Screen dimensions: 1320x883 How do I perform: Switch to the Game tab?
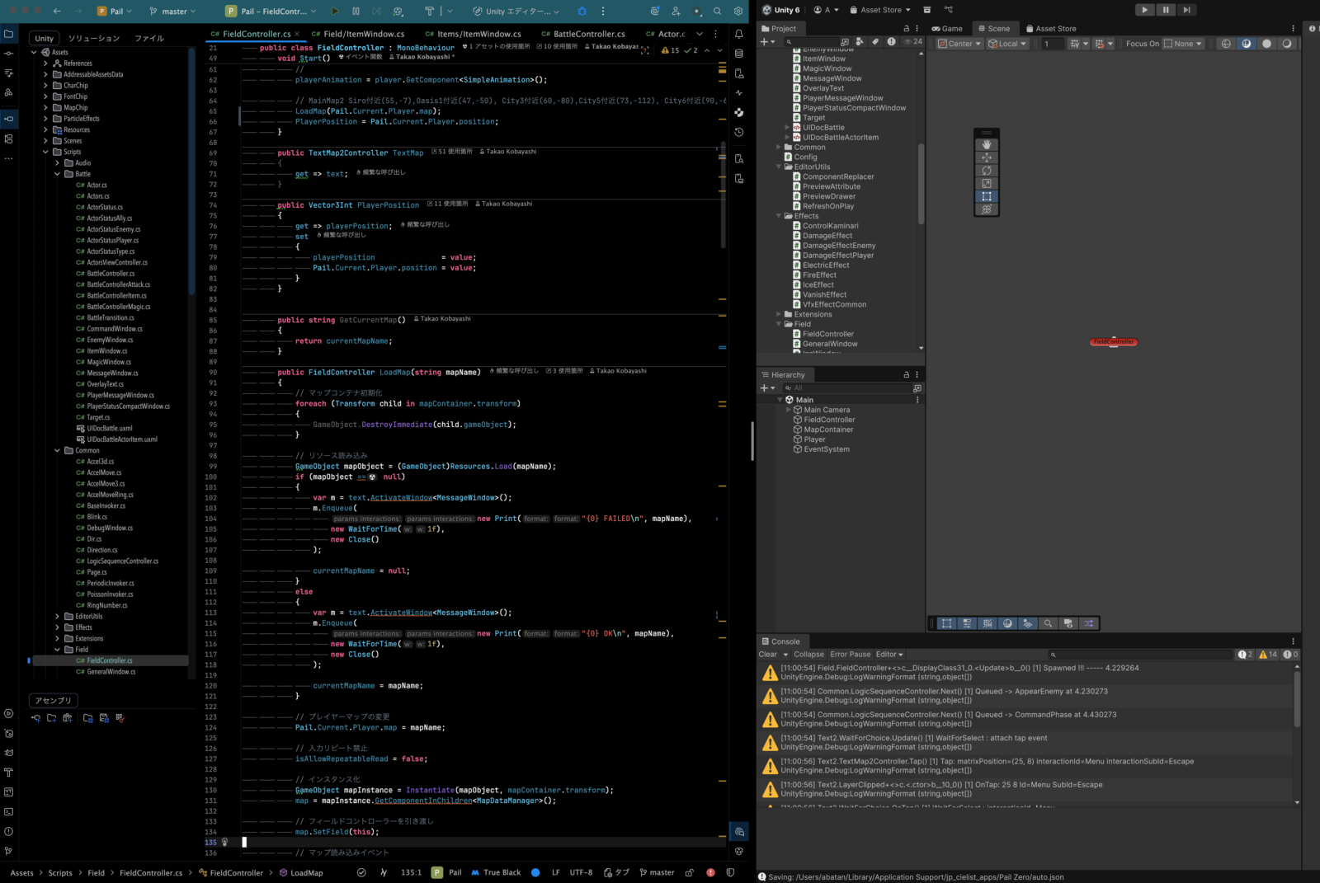coord(947,28)
